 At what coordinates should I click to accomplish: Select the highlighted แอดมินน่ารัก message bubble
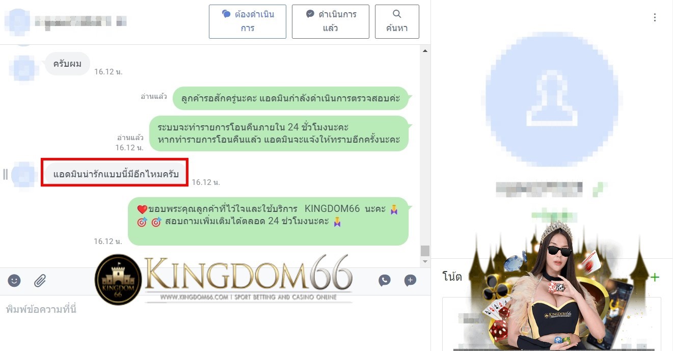pos(116,174)
